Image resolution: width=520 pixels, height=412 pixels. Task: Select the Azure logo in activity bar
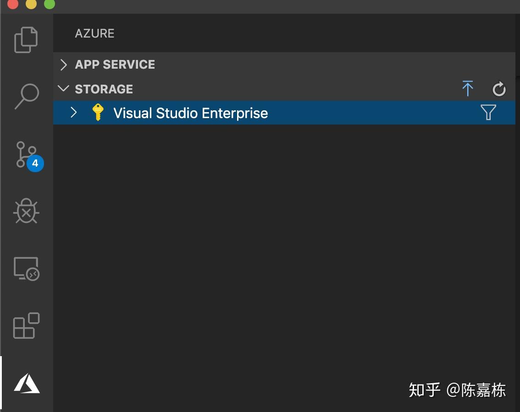point(27,383)
